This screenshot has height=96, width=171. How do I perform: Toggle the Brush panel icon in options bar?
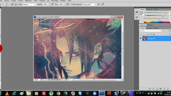point(12,5)
